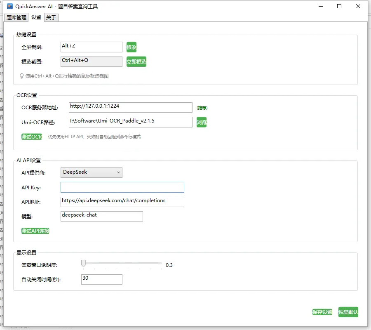Click the Umi-OCR路径 text field
Screen dimensions: 371x330
click(x=131, y=122)
